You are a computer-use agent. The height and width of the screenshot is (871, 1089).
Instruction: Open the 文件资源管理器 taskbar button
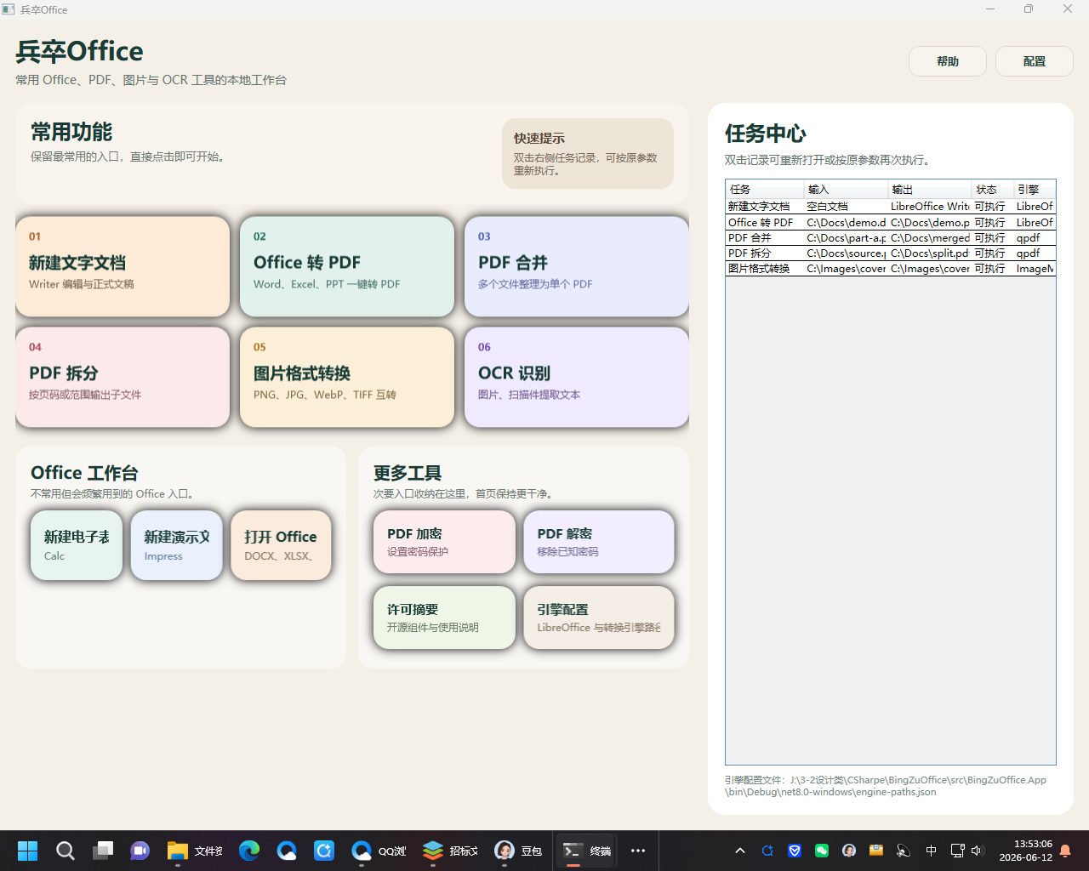[x=195, y=851]
